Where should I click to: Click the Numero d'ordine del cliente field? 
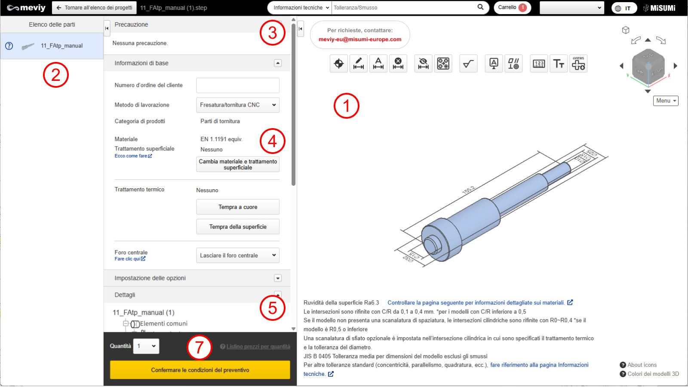[237, 85]
